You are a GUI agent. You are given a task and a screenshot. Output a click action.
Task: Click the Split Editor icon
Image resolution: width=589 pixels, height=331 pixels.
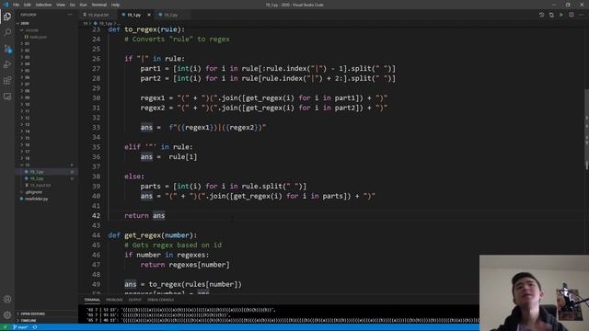click(571, 15)
